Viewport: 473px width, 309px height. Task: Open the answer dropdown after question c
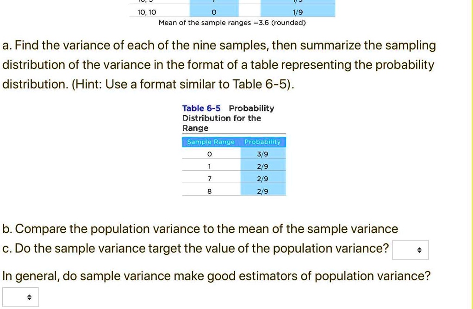tap(410, 250)
